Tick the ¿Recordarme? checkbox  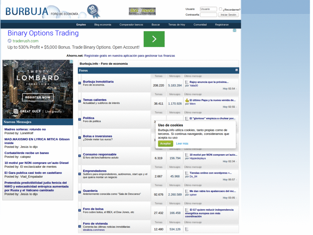(x=220, y=9)
